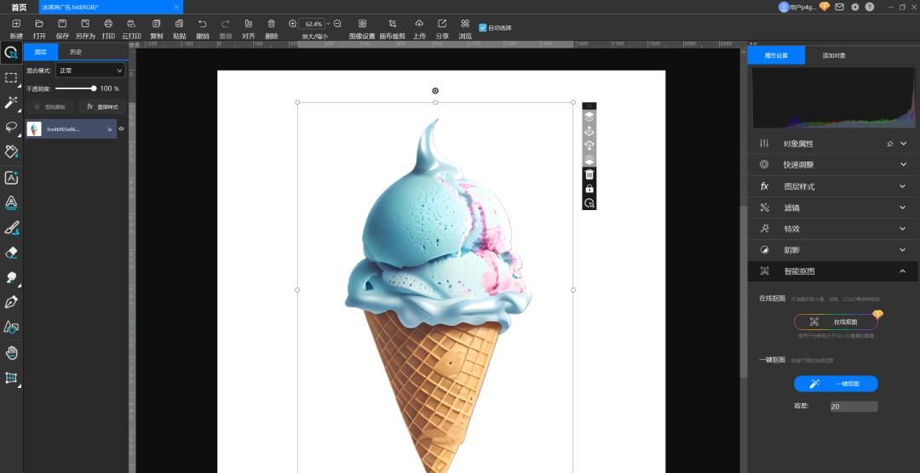Click the 云打印 cloud print icon
The height and width of the screenshot is (473, 920).
131,24
